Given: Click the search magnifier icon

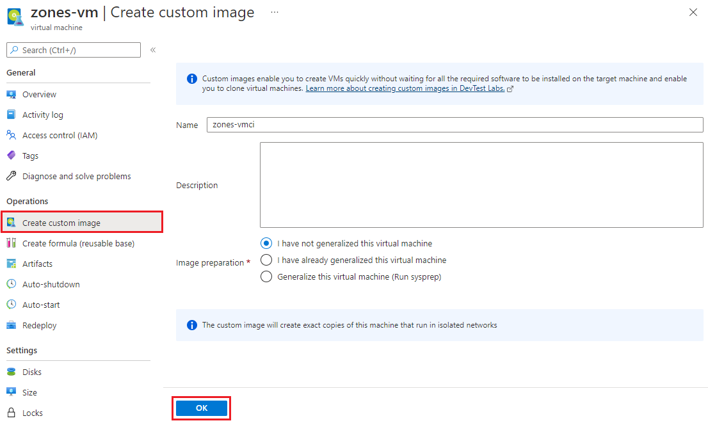Looking at the screenshot, I should click(15, 50).
